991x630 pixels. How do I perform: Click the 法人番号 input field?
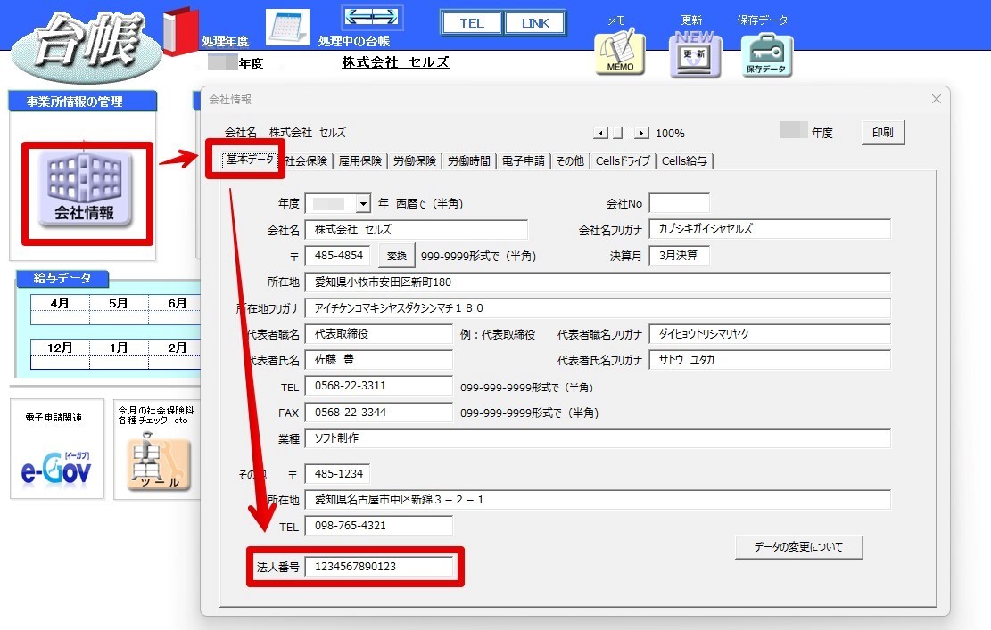[378, 566]
